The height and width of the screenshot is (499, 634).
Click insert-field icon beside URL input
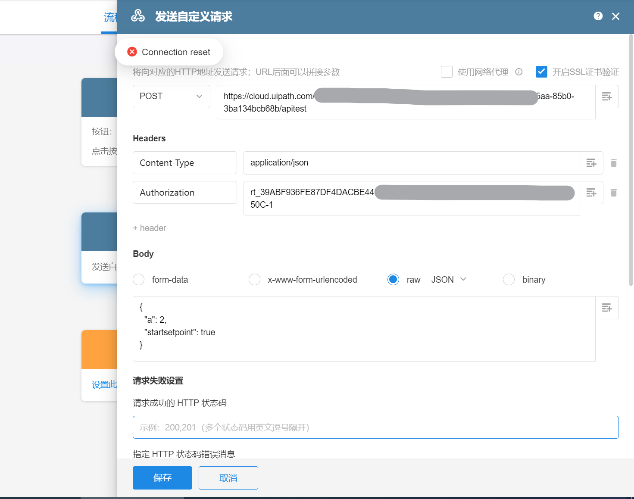click(607, 97)
